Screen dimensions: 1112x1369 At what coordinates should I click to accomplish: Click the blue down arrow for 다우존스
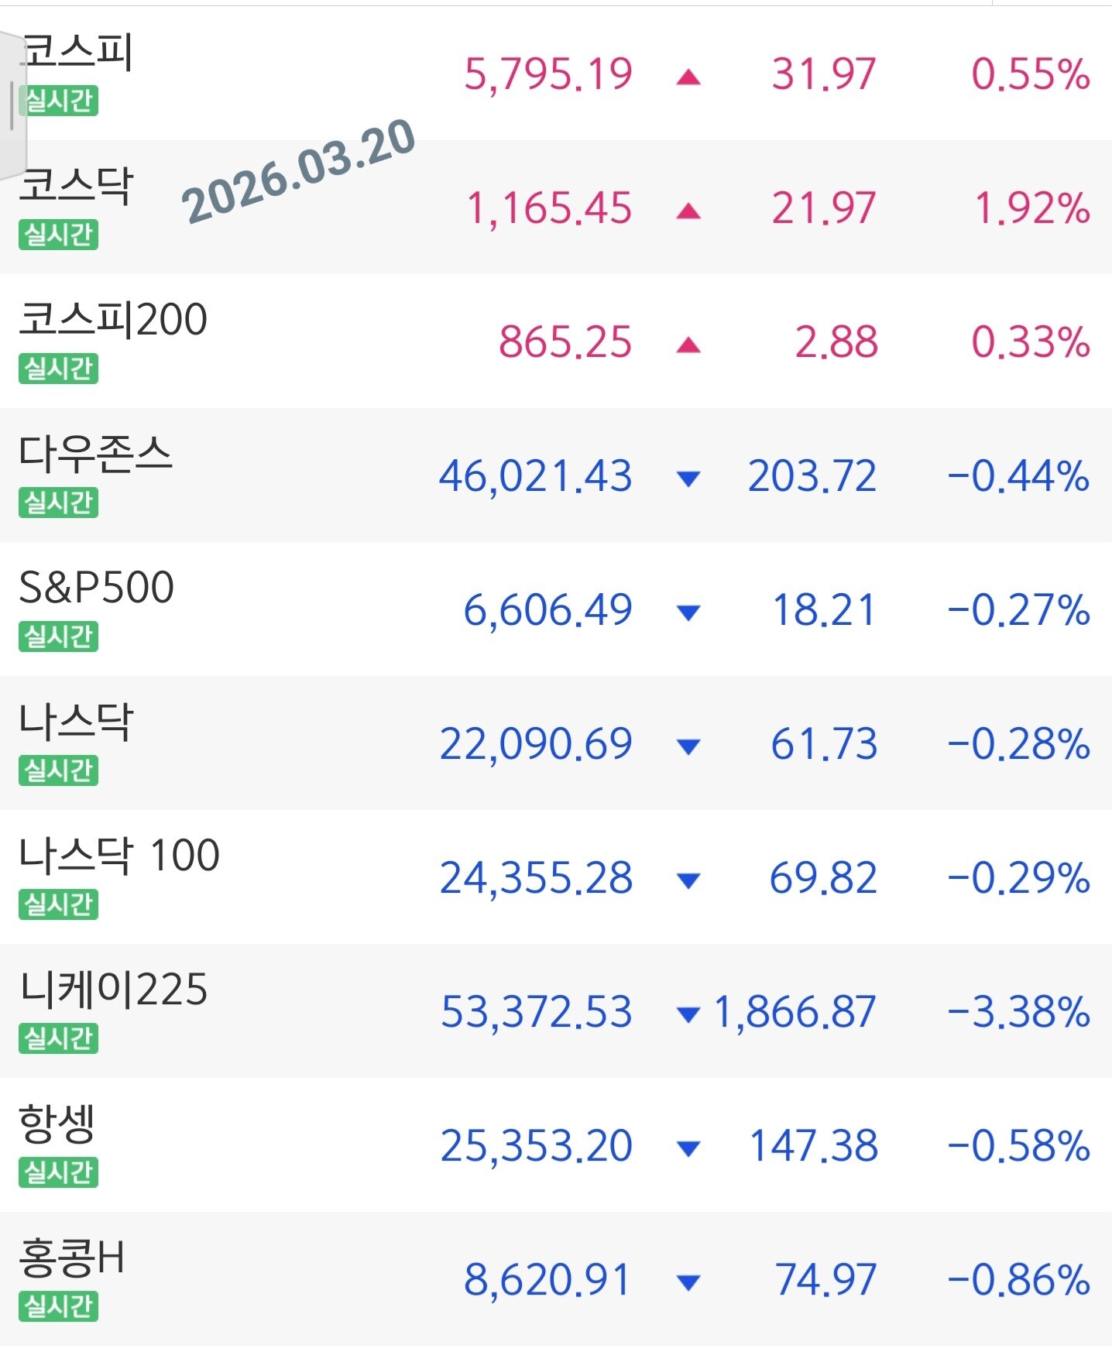pyautogui.click(x=688, y=478)
